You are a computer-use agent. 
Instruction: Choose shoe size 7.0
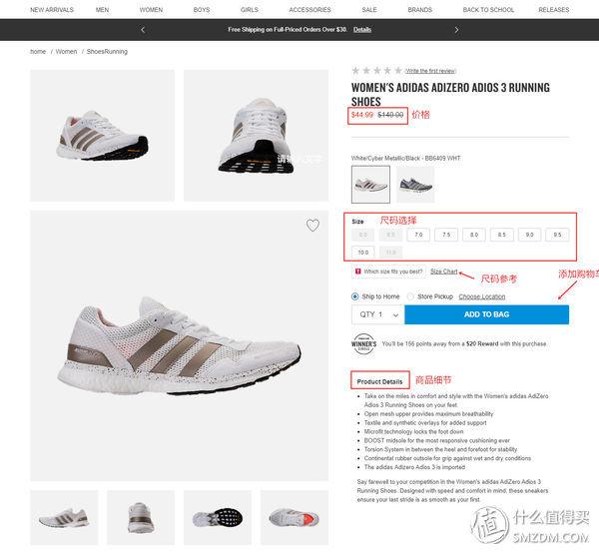418,235
